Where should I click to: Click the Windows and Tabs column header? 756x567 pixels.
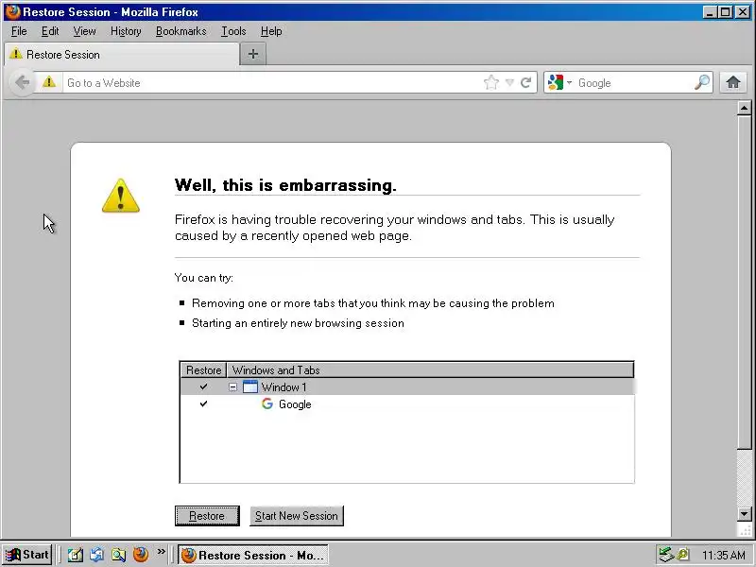pyautogui.click(x=430, y=370)
